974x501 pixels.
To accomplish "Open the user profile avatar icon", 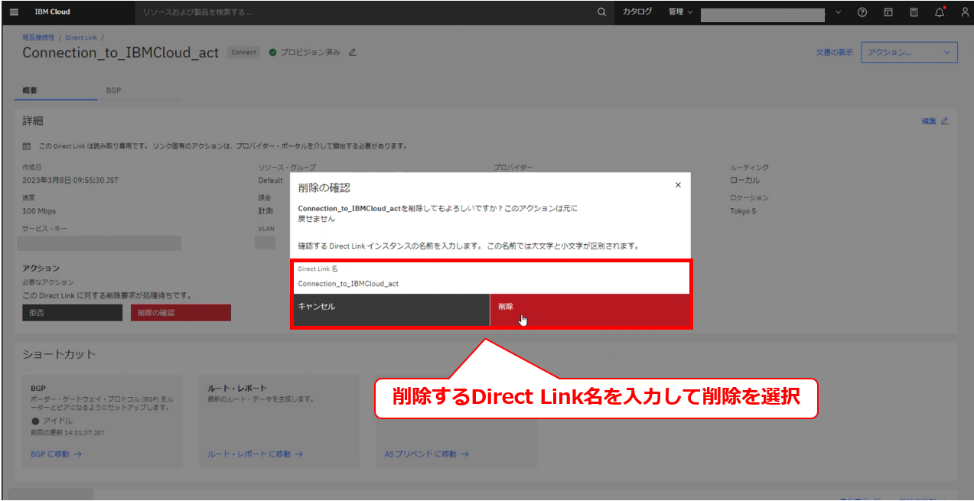I will point(964,12).
